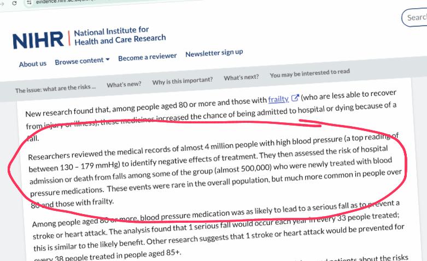Viewport: 427px width, 261px height.
Task: Click the NIHR logo
Action: click(38, 40)
